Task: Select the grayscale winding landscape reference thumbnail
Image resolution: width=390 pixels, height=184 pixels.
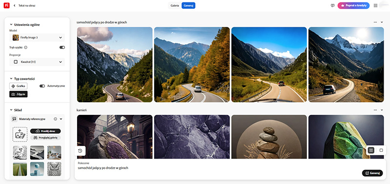Action: [37, 152]
